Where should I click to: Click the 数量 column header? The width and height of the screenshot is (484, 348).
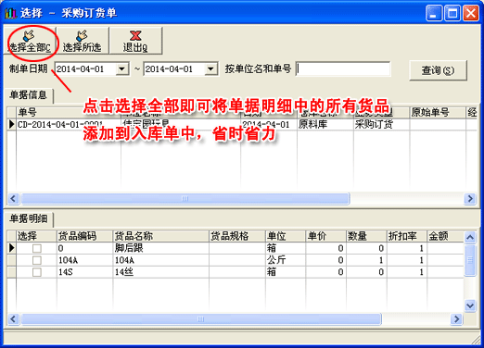pyautogui.click(x=366, y=236)
